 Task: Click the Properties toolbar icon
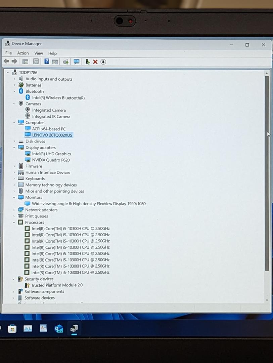(x=36, y=62)
